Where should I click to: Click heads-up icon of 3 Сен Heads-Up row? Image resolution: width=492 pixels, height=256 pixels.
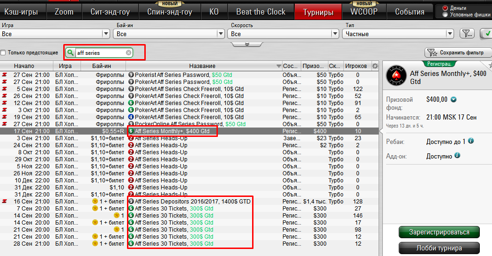[131, 138]
